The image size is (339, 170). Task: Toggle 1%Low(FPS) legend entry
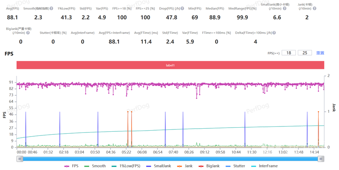(126, 166)
